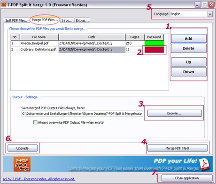Open the 7-PDF Thorsten Hodes copyright link
The height and width of the screenshot is (184, 216).
[39, 179]
